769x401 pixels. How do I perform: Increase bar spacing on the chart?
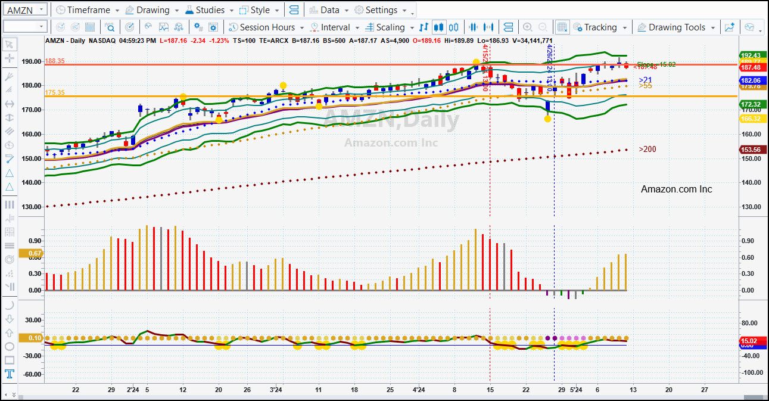tap(490, 27)
